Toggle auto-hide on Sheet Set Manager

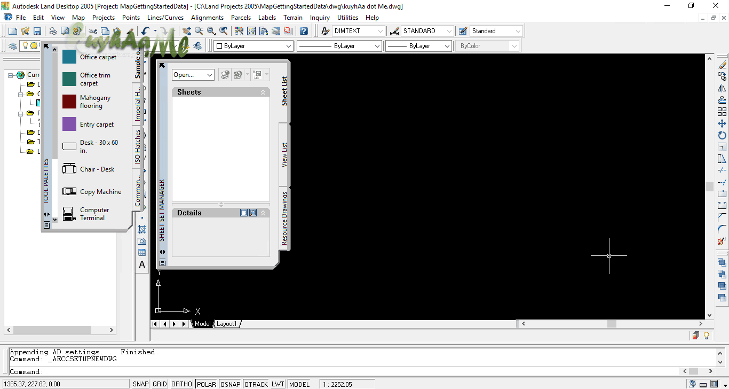162,252
